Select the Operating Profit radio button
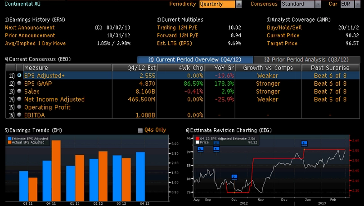 [x=19, y=107]
